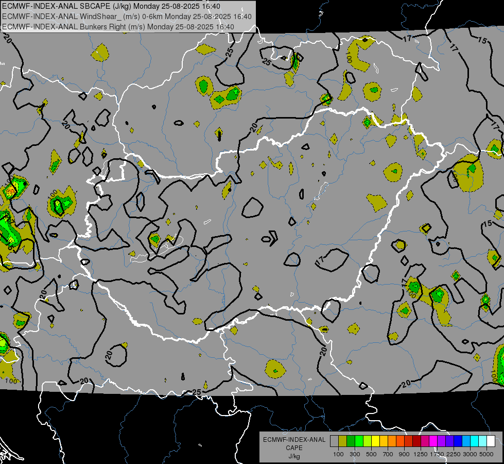Choose the bright green swatch starting at 300
Viewport: 504px width, 464px height.
[359, 441]
